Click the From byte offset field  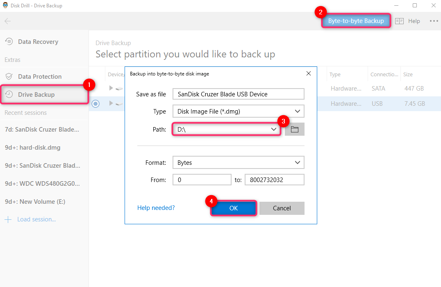pyautogui.click(x=202, y=180)
